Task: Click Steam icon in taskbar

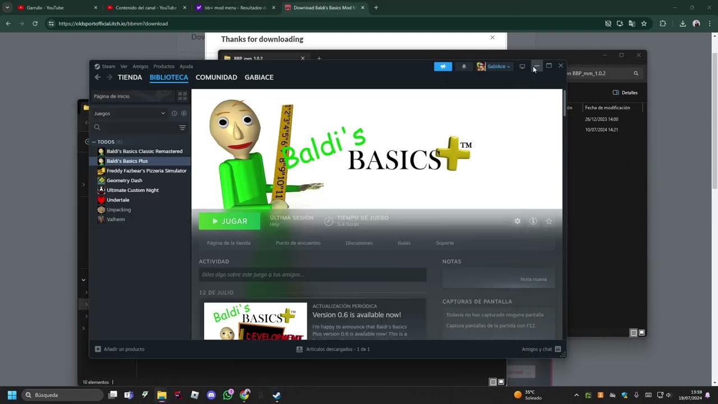Action: pyautogui.click(x=277, y=395)
